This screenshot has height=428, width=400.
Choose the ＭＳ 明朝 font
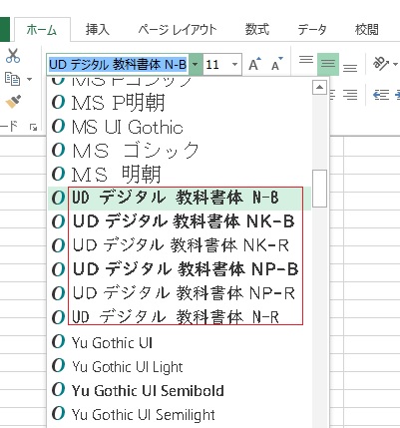(x=180, y=175)
